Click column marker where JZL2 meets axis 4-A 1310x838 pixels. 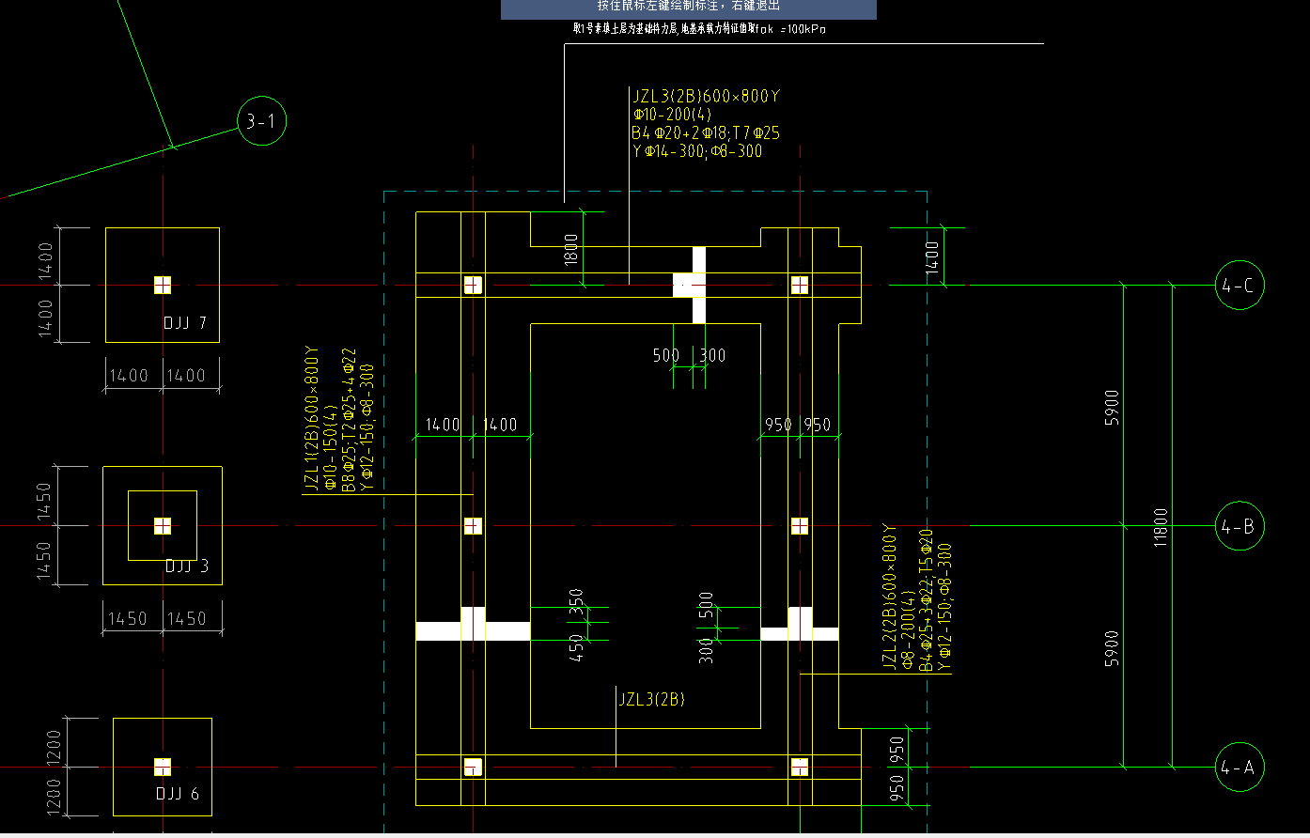800,767
